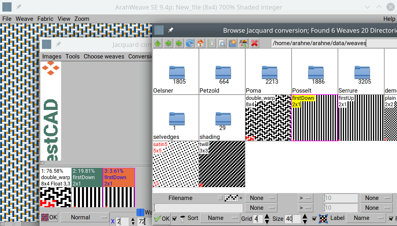Click the weave pattern icon before equals sign
The height and width of the screenshot is (226, 397).
pyautogui.click(x=231, y=198)
